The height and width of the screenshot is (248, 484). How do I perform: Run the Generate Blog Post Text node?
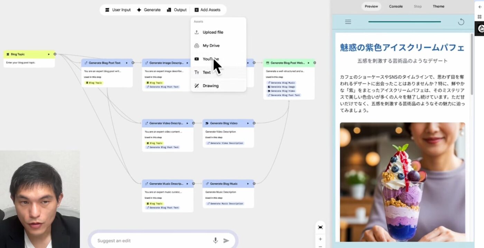click(x=127, y=63)
